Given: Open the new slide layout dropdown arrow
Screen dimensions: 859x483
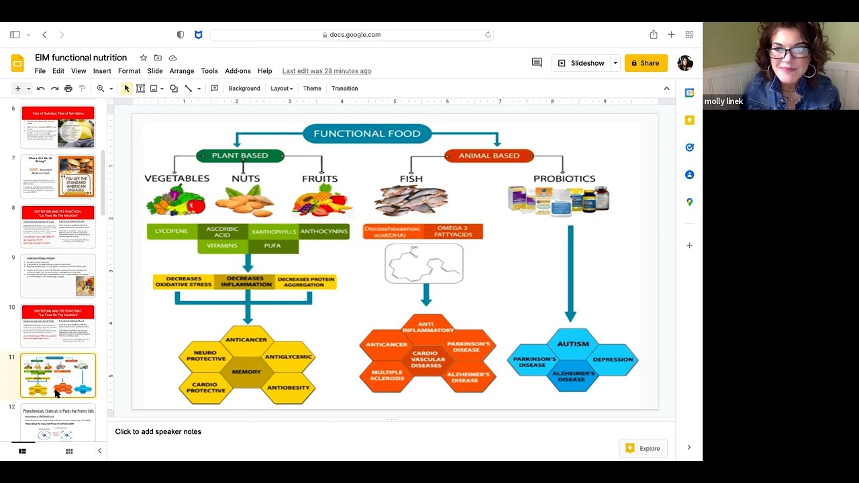Looking at the screenshot, I should (28, 89).
